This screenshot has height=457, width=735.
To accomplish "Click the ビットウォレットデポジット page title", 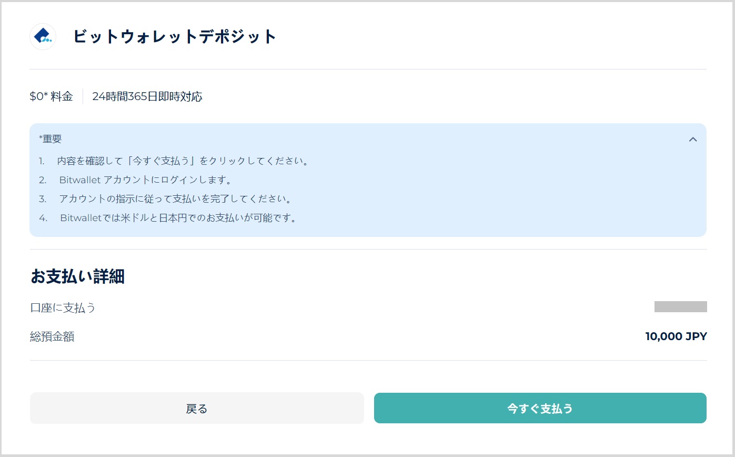I will (175, 37).
